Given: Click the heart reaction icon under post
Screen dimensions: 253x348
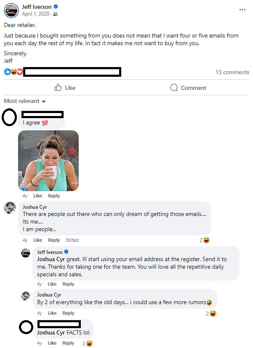Looking at the screenshot, I should [20, 72].
